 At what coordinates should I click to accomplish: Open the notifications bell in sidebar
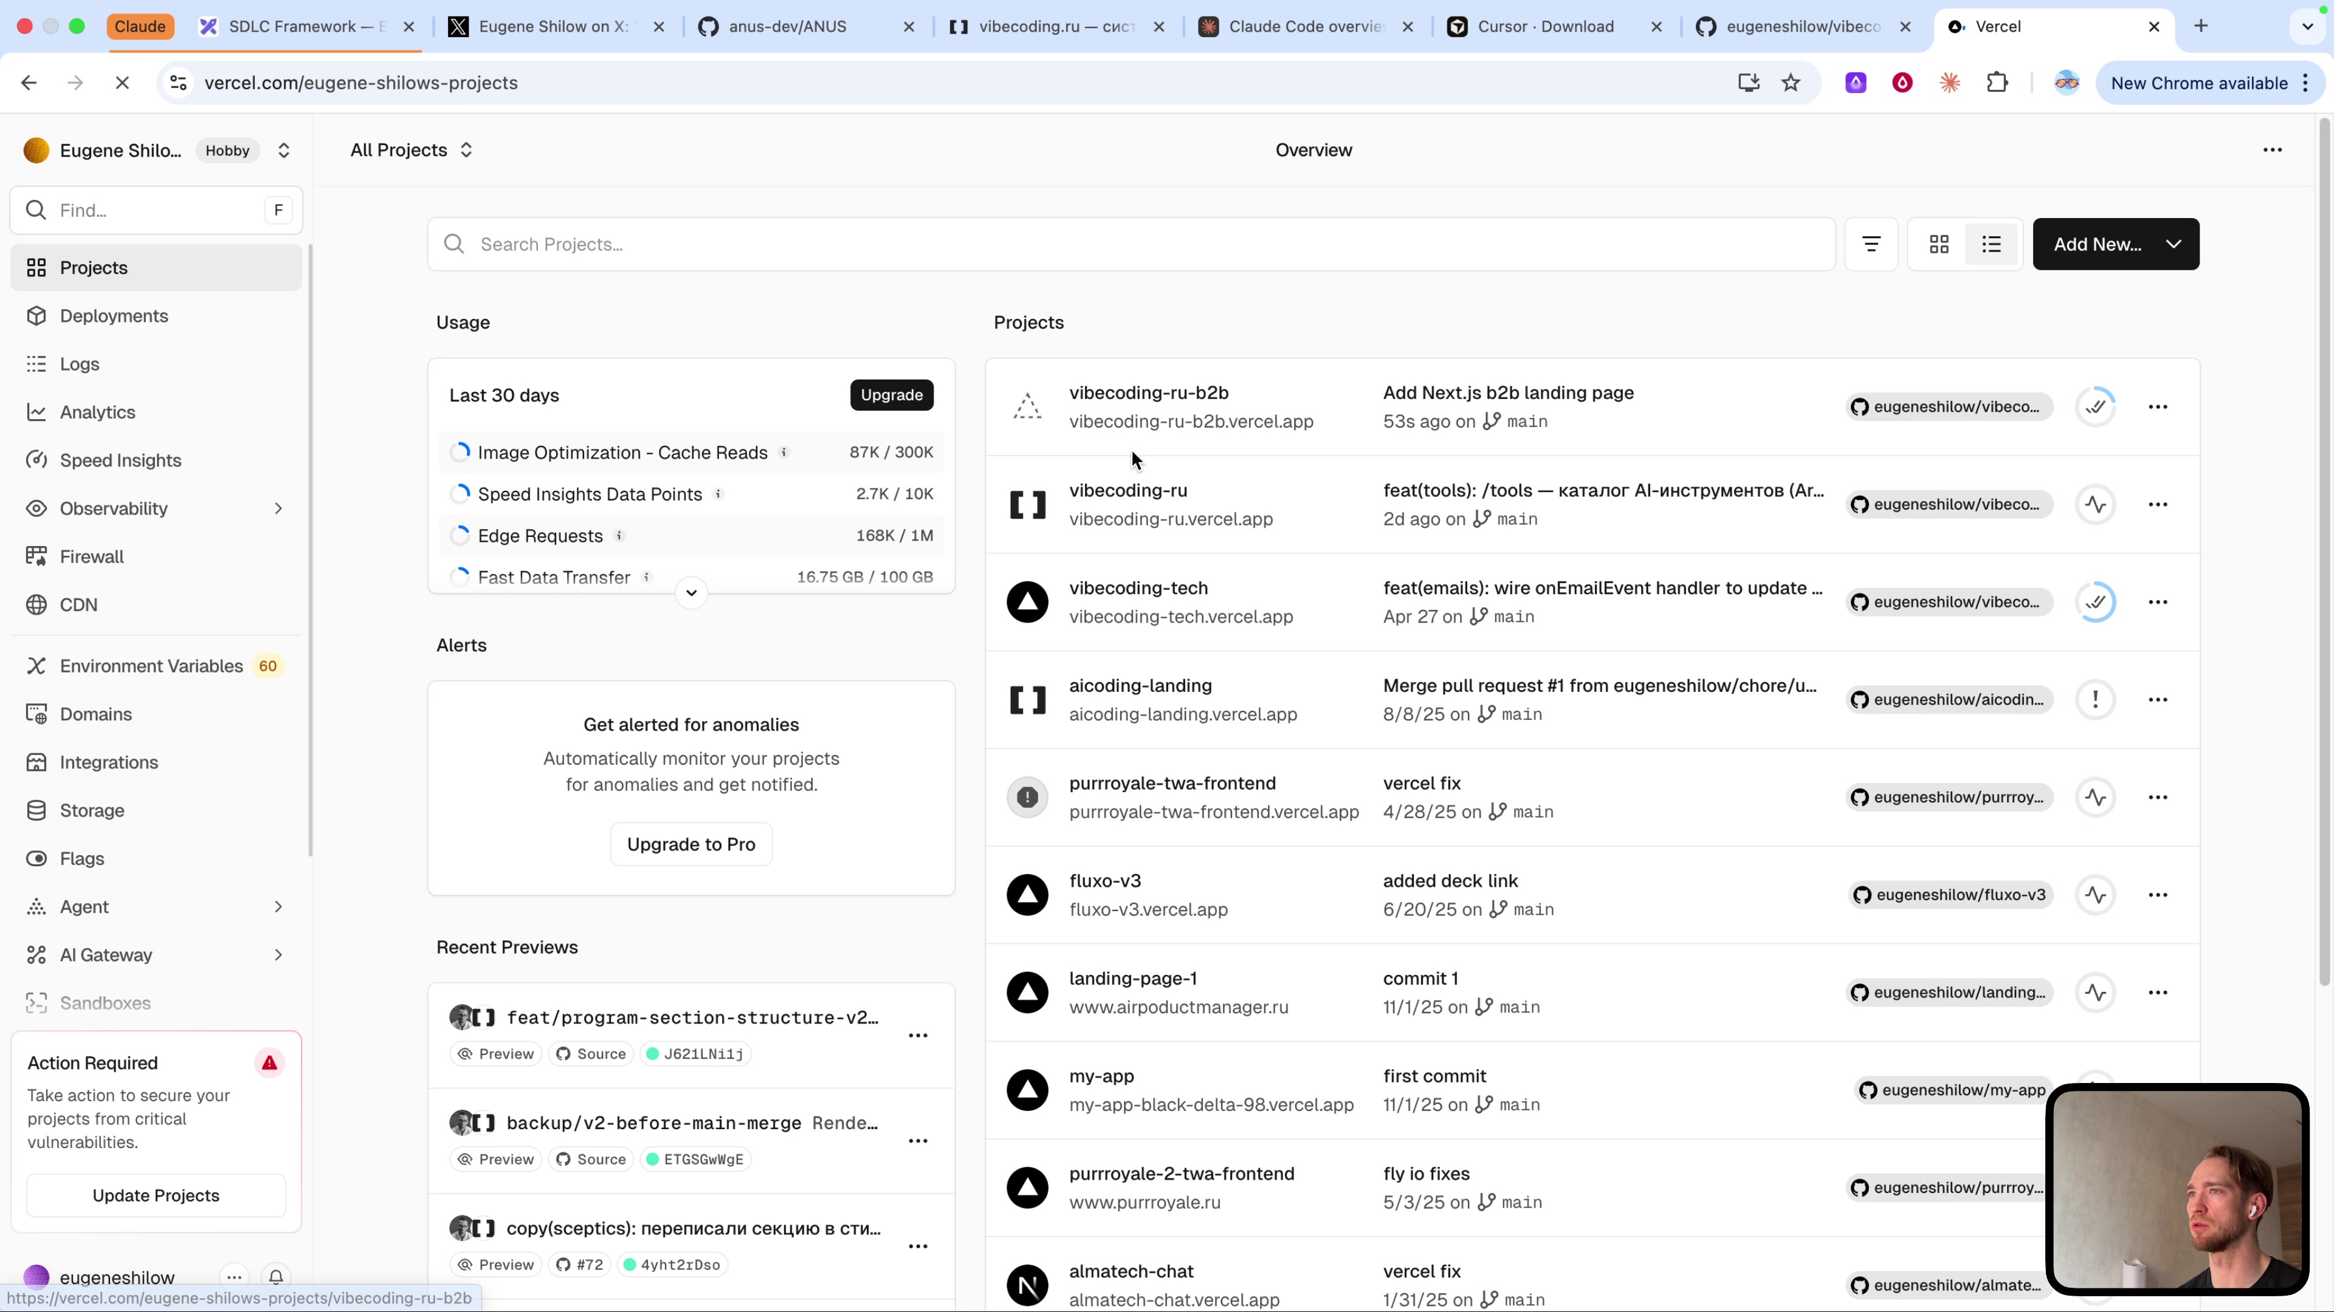(277, 1277)
